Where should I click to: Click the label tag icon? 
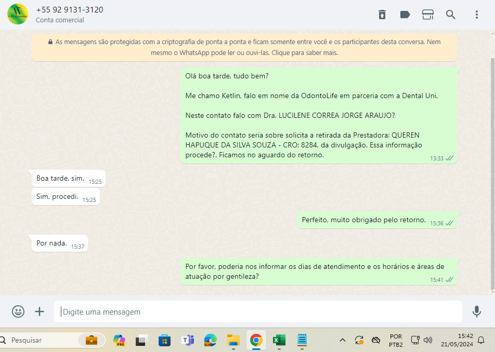tap(405, 15)
